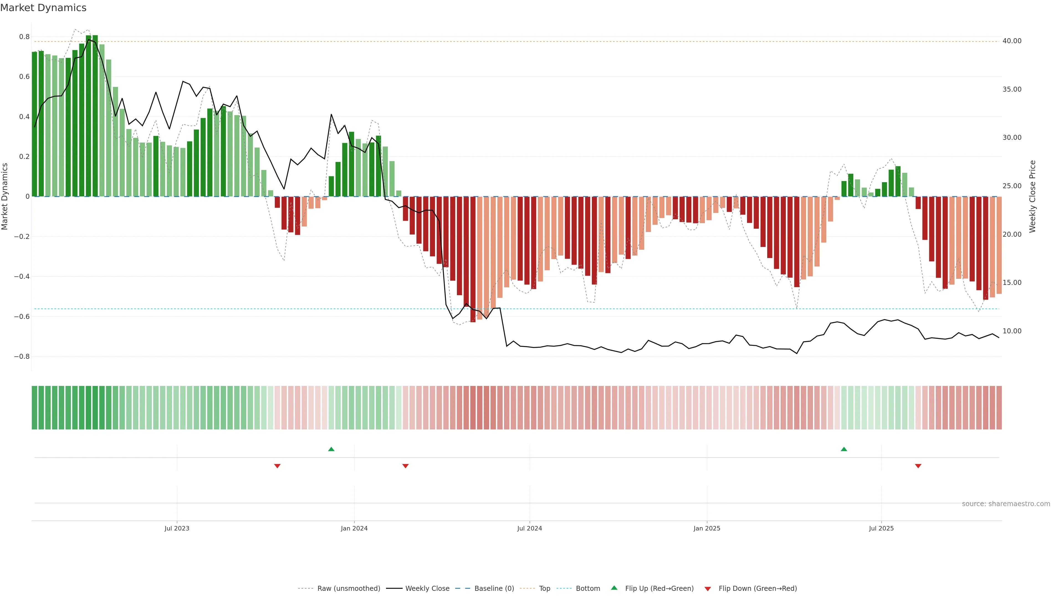Viewport: 1064px width, 598px height.
Task: Click the red flip-down marker near Jan 2024
Action: [405, 466]
